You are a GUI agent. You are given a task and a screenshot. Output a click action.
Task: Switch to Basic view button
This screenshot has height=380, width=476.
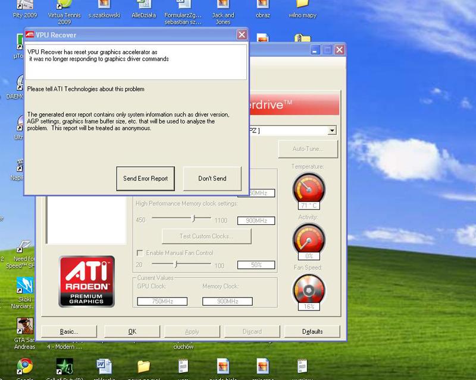pos(69,331)
